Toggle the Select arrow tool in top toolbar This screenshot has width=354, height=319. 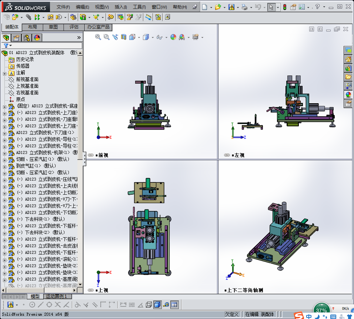[271, 7]
